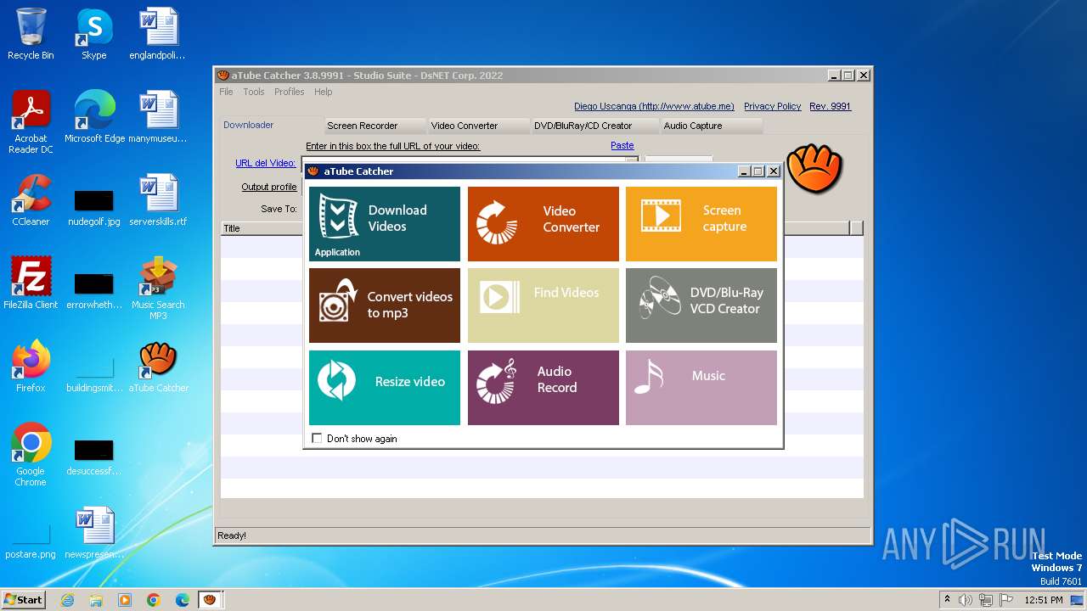Launch the Video Converter tile
The width and height of the screenshot is (1087, 611).
click(x=543, y=224)
